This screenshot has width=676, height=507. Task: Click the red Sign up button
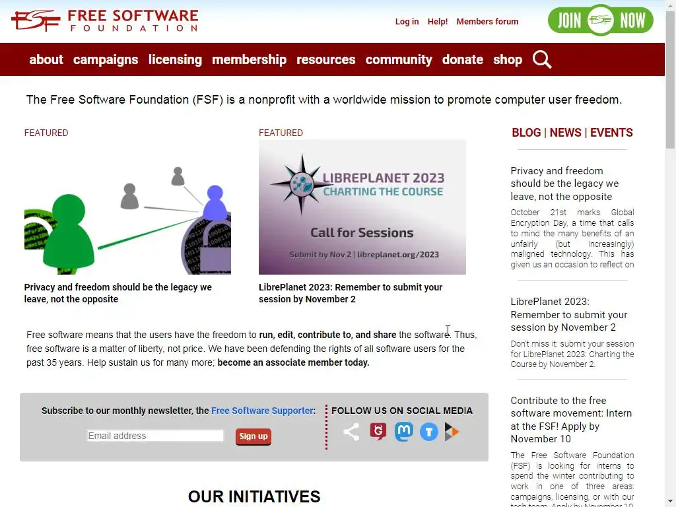pos(253,436)
